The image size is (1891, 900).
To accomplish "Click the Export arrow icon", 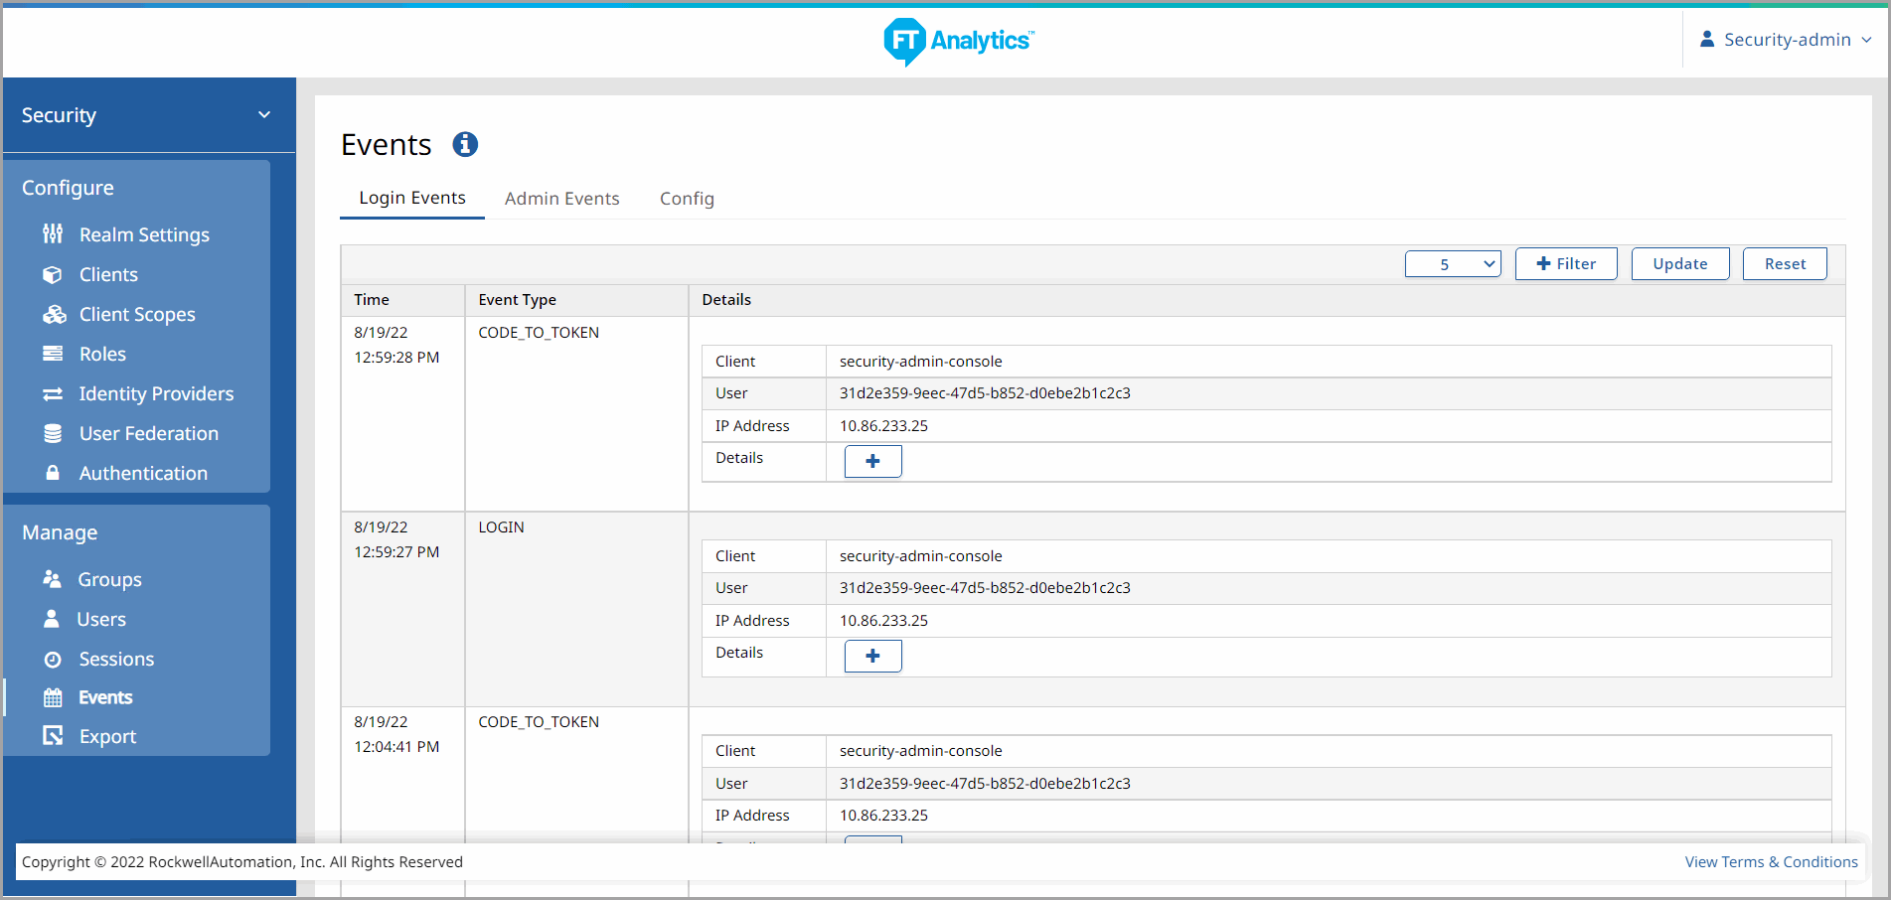I will pos(53,735).
